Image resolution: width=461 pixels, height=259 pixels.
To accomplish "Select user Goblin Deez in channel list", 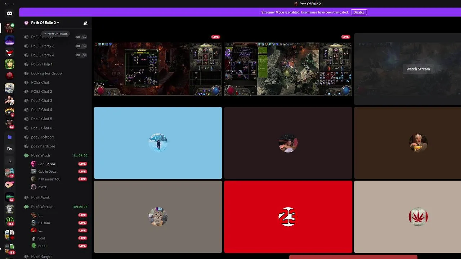I will (59, 172).
